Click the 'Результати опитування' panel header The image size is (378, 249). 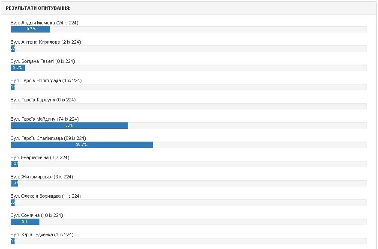tap(38, 8)
